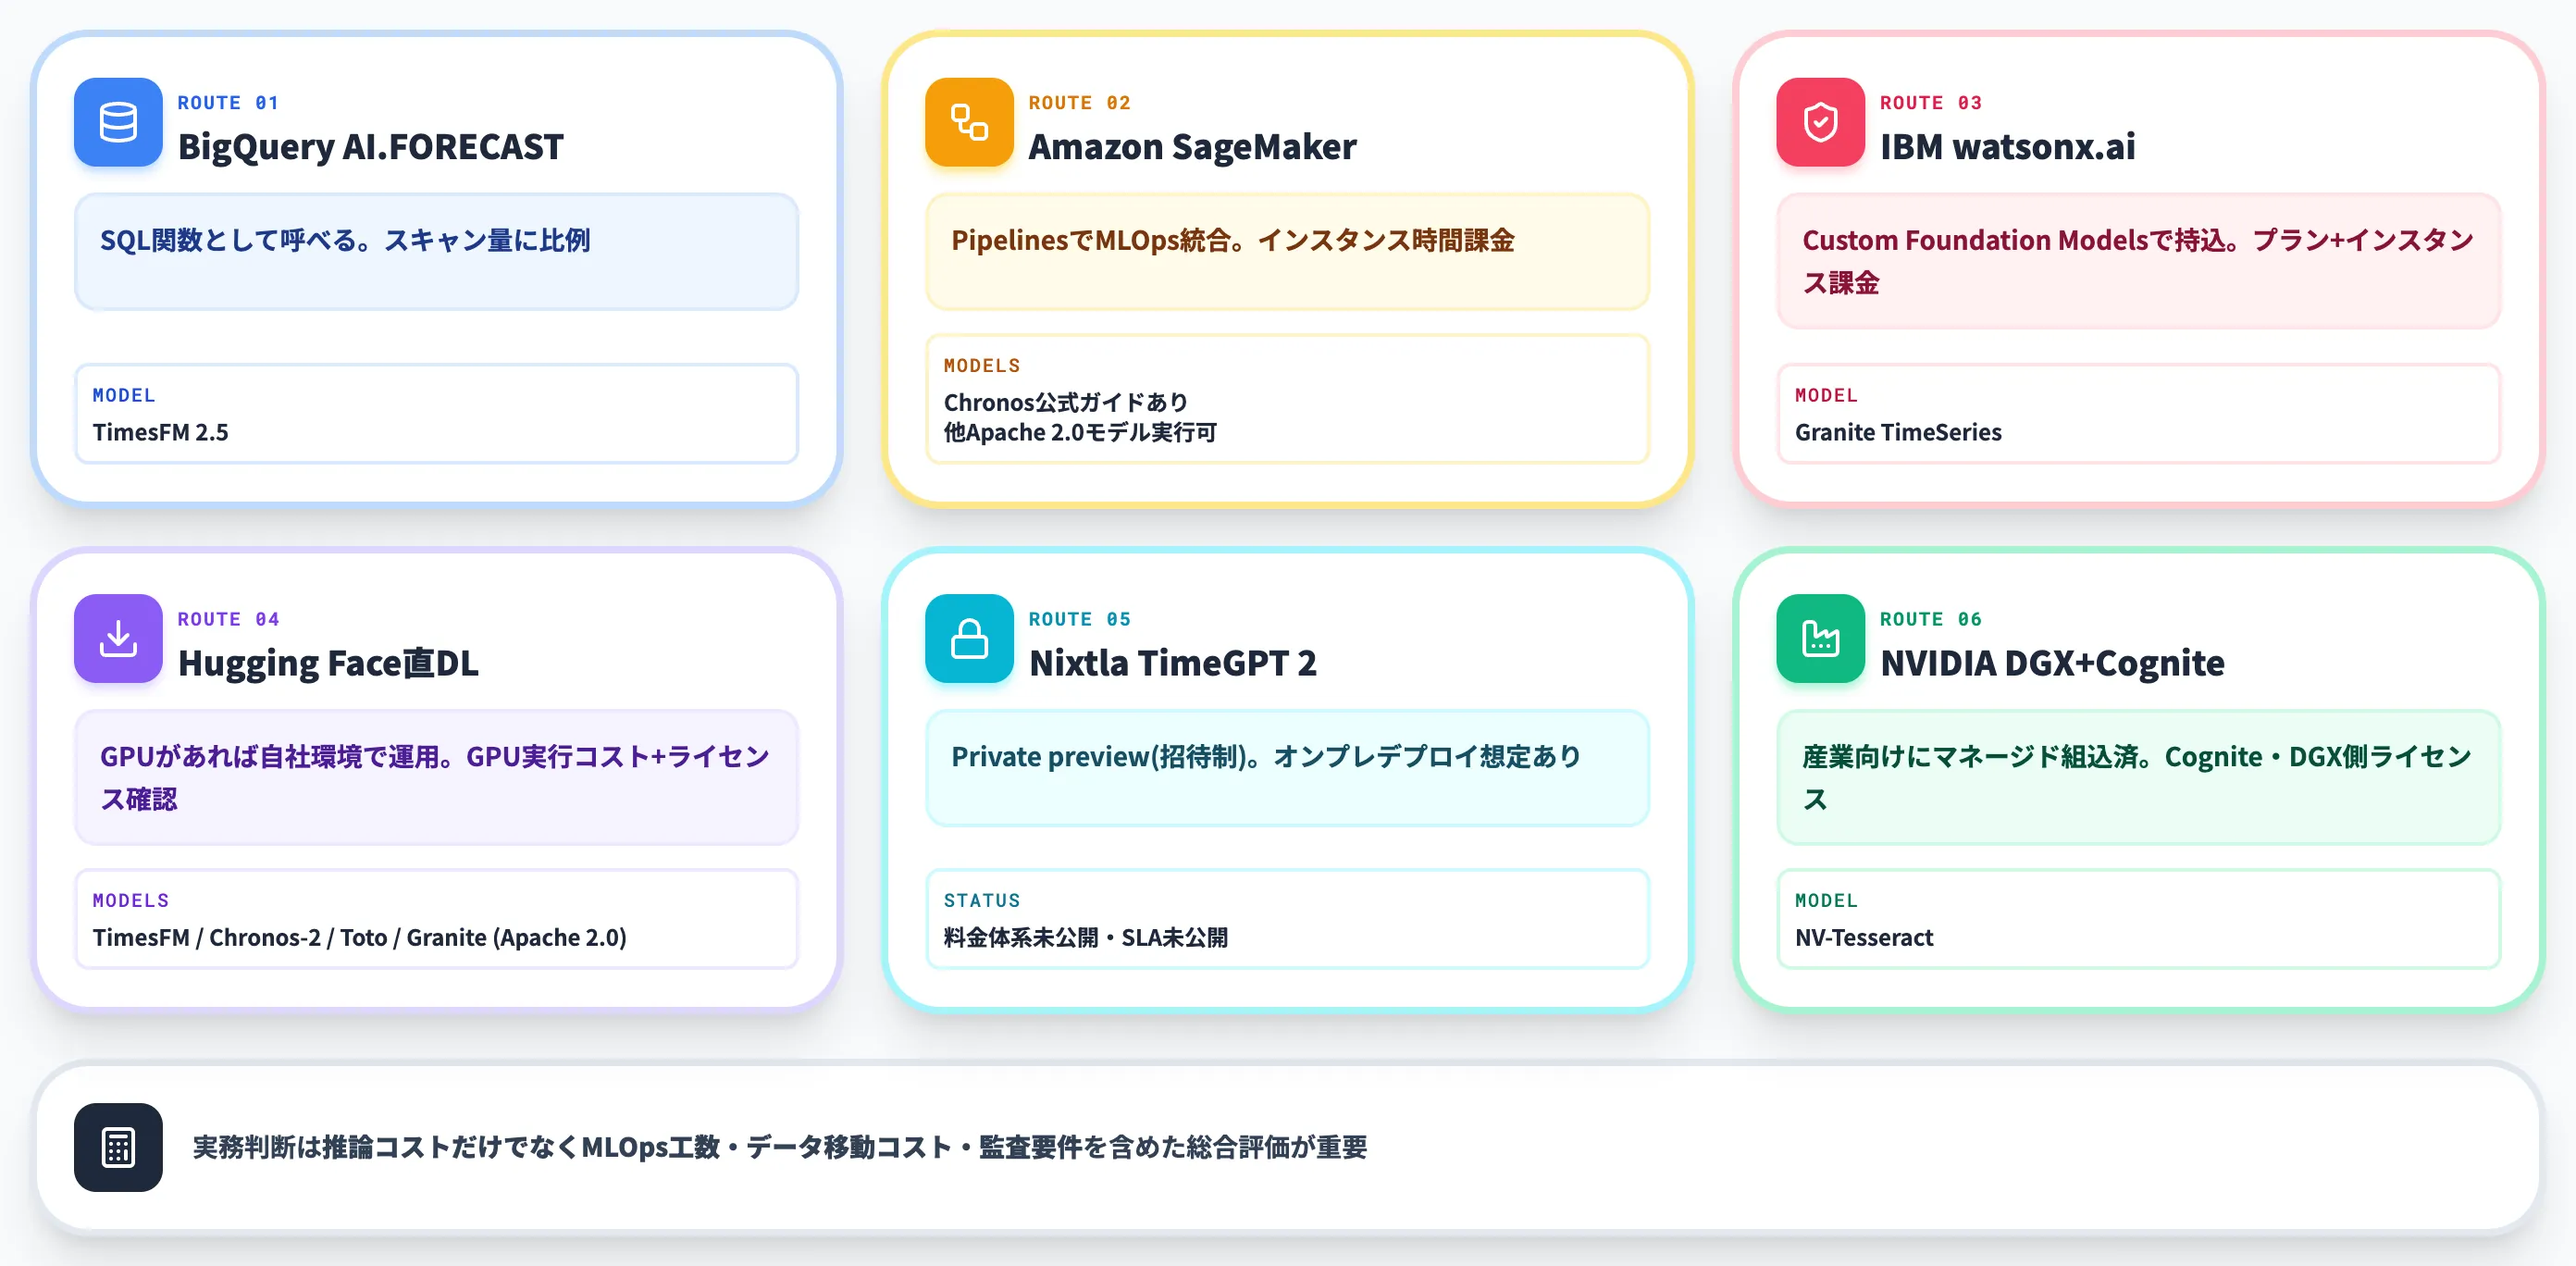Open the BigQuery AI.FORECAST title
Screen dimensions: 2576x1266
coord(371,147)
